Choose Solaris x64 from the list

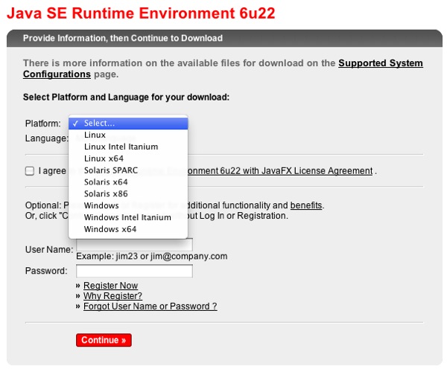(128, 182)
